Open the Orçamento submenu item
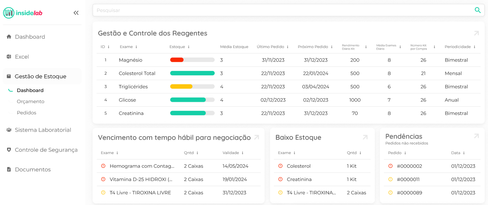This screenshot has width=488, height=205. click(30, 101)
